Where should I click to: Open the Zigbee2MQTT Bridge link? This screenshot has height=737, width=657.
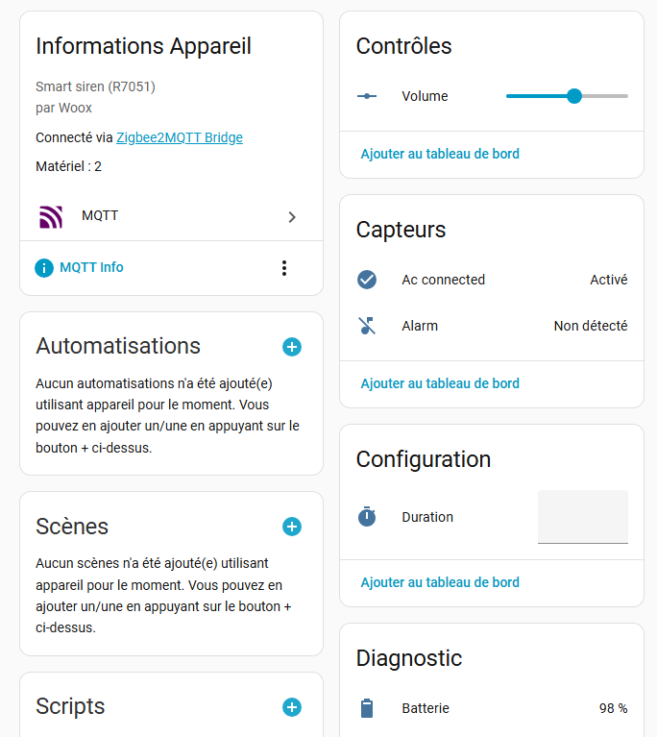coord(180,137)
